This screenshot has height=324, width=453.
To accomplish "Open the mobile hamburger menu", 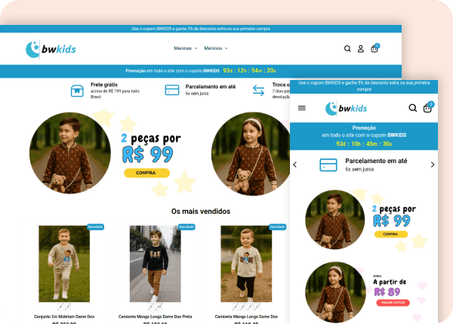I will click(x=302, y=108).
